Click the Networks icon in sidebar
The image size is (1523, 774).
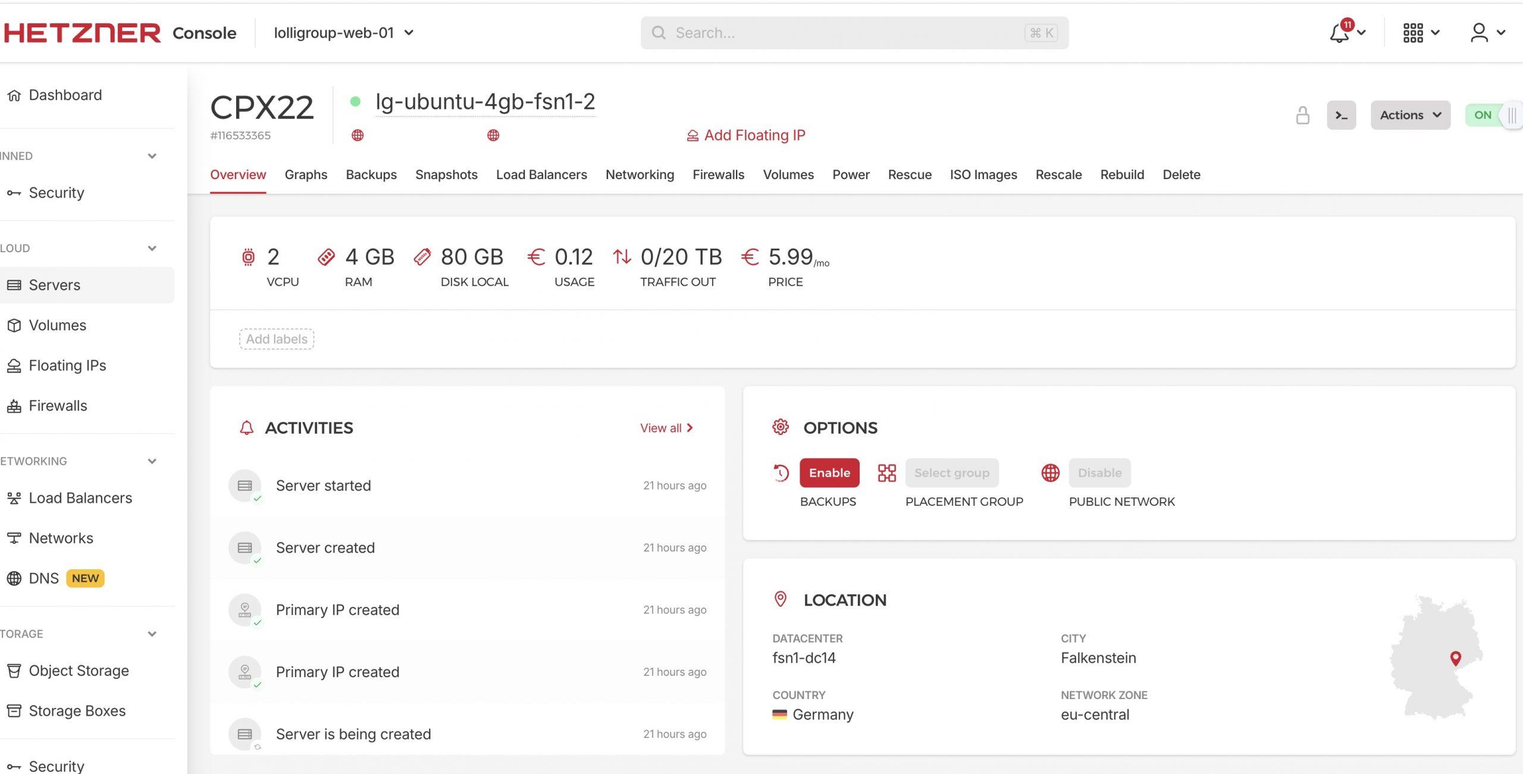point(14,538)
